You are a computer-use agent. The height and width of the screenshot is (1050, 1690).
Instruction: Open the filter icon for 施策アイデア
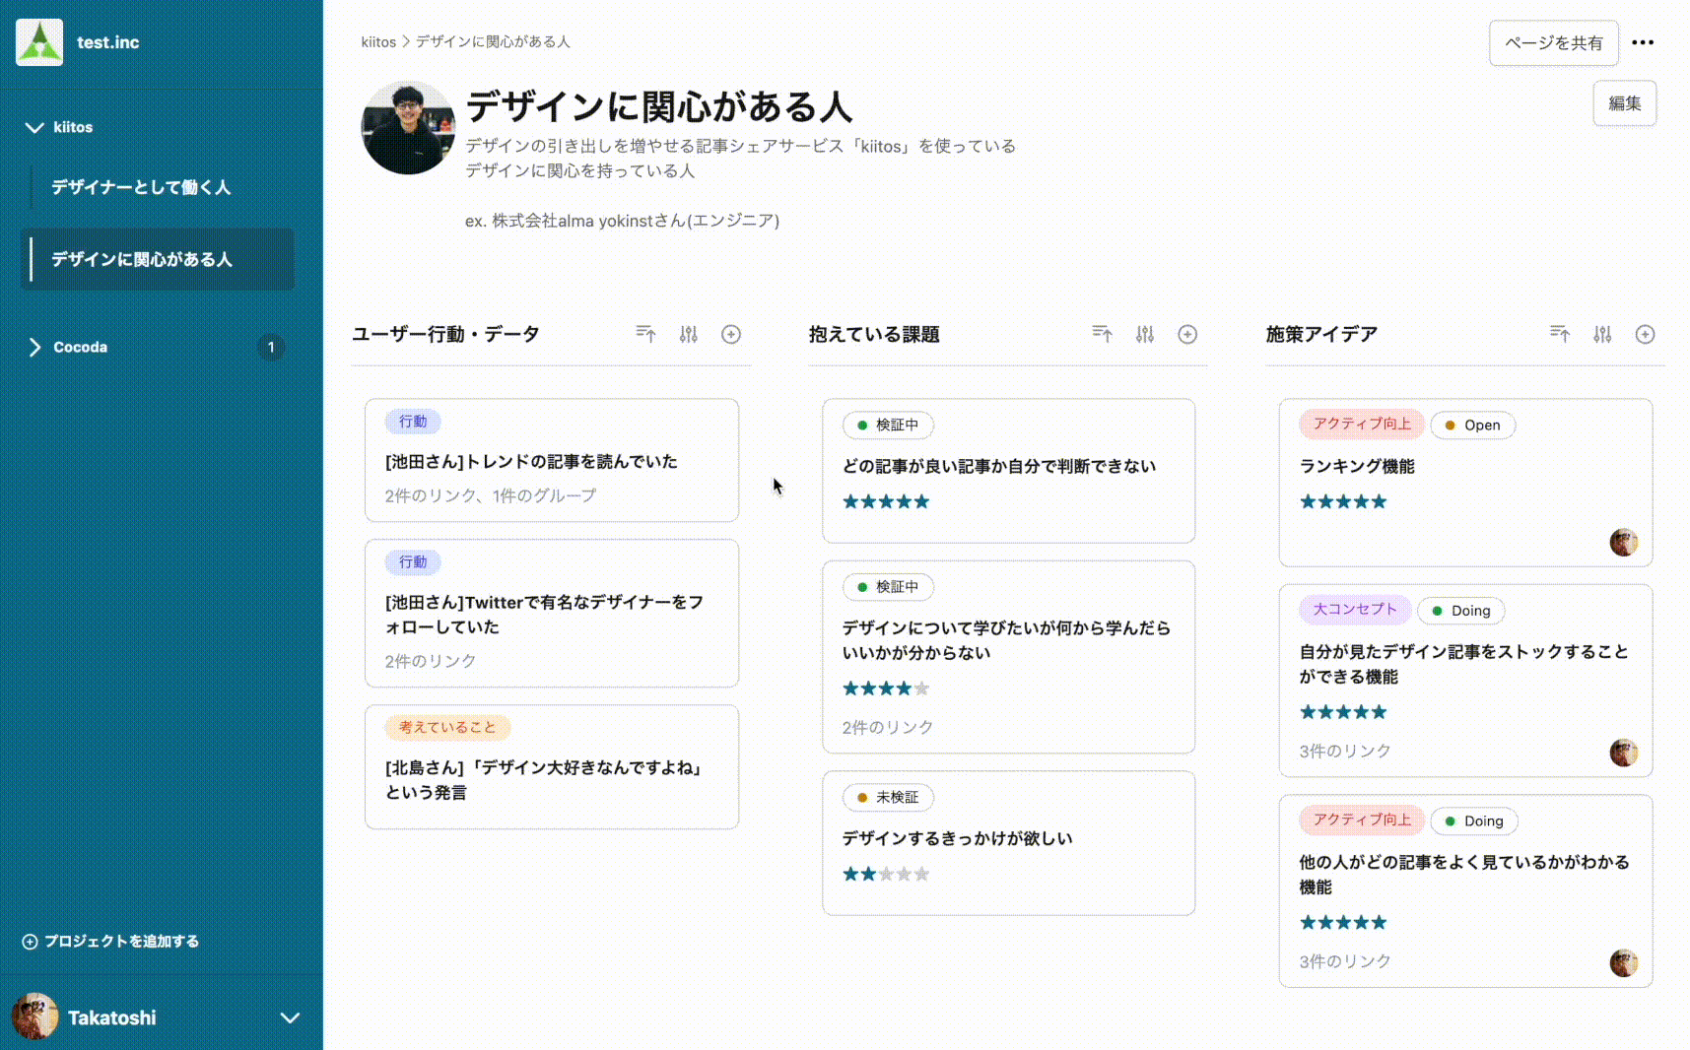click(x=1601, y=334)
